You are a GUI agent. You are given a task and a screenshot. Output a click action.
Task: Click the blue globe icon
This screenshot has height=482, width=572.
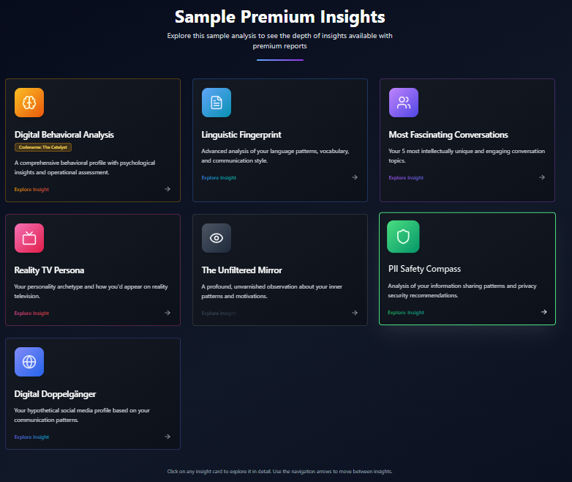(x=29, y=362)
